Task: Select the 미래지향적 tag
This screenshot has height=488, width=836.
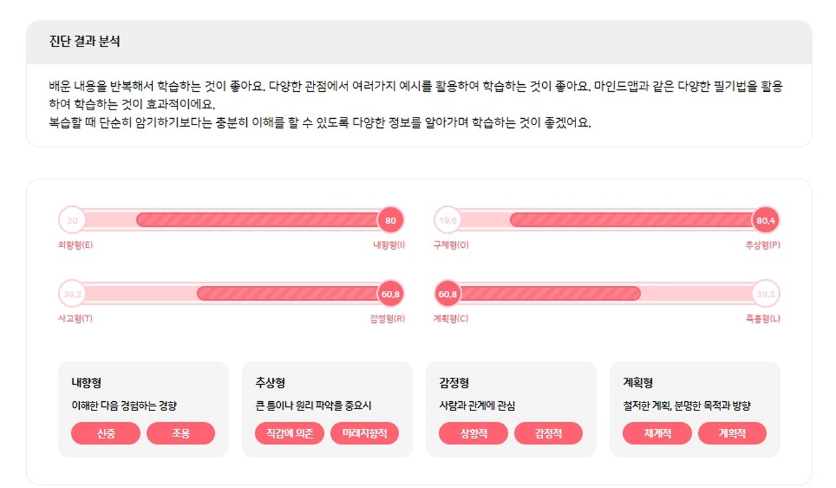Action: click(364, 433)
